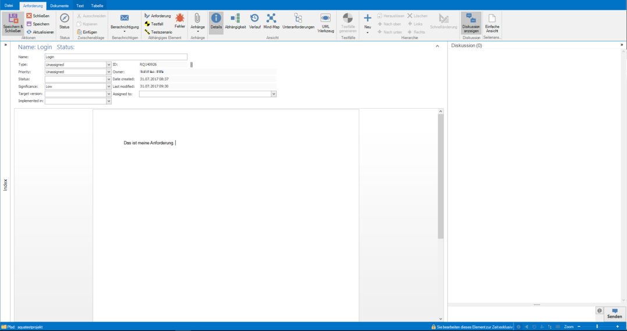Expand the Priority dropdown

click(x=108, y=72)
